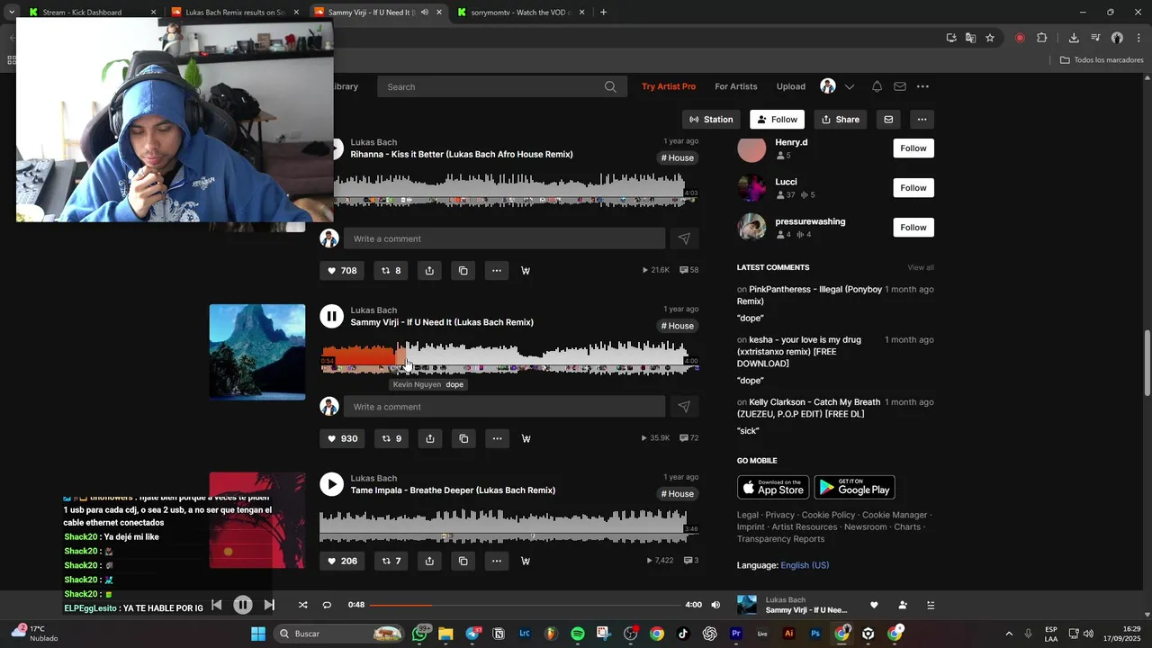Open Try Artist Pro
This screenshot has height=648, width=1152.
click(669, 86)
